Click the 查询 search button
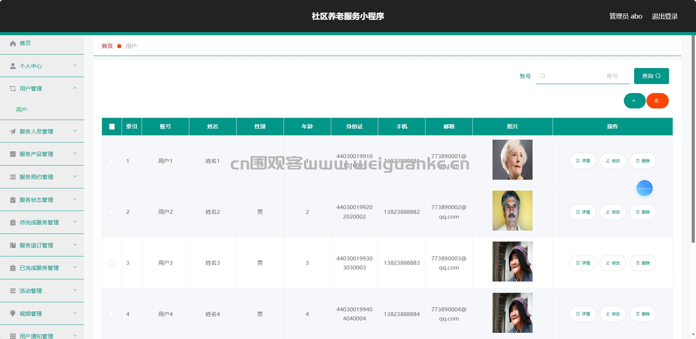Image resolution: width=696 pixels, height=339 pixels. 651,76
